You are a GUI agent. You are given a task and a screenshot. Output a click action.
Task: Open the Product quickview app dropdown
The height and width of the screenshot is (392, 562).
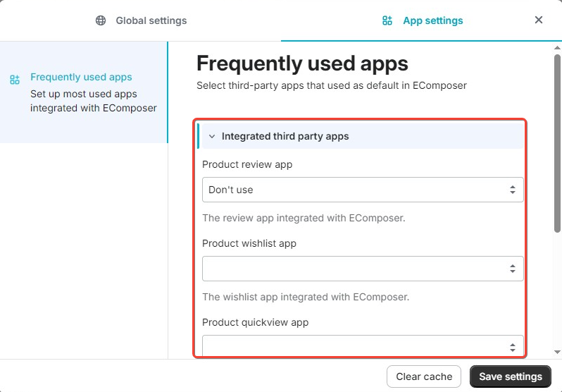pos(362,346)
